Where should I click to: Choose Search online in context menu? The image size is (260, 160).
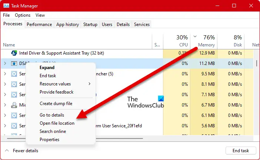click(53, 131)
